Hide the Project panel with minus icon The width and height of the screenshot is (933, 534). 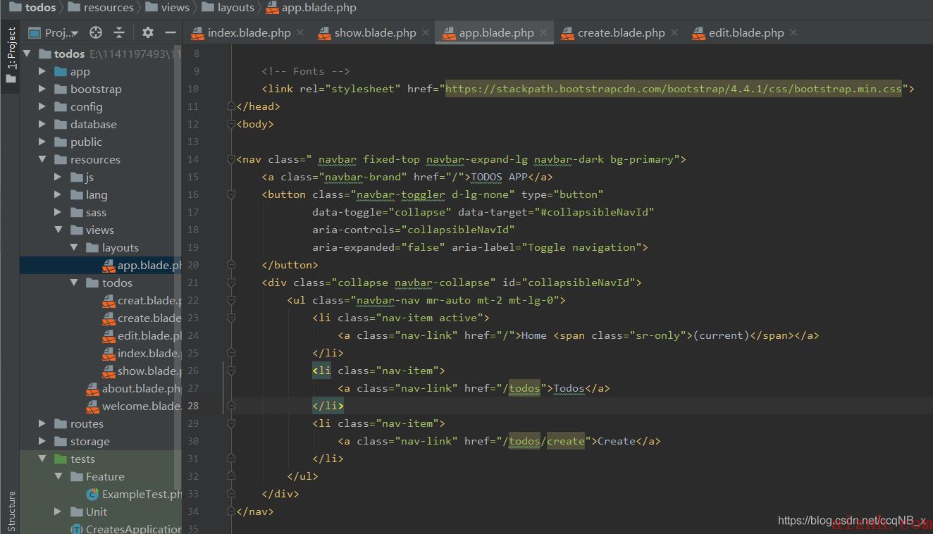pos(170,32)
